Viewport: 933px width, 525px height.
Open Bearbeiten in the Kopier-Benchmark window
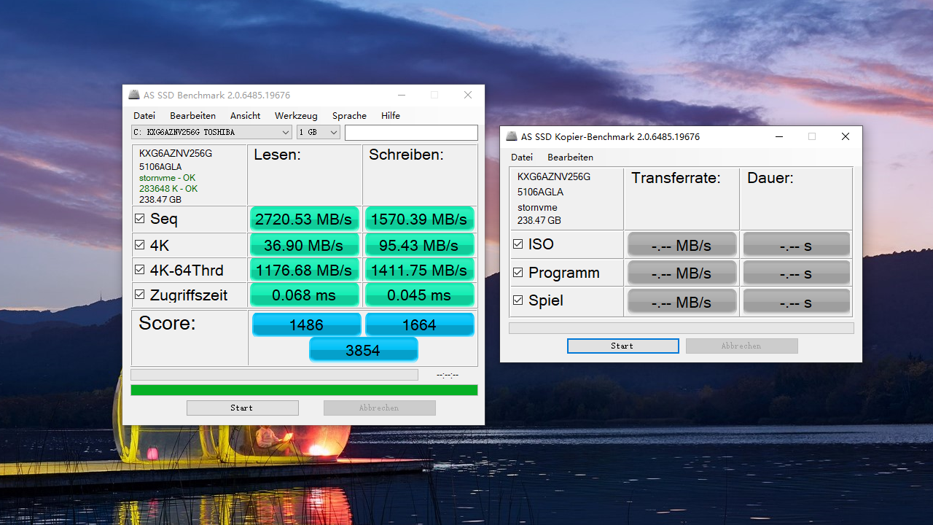click(x=570, y=157)
